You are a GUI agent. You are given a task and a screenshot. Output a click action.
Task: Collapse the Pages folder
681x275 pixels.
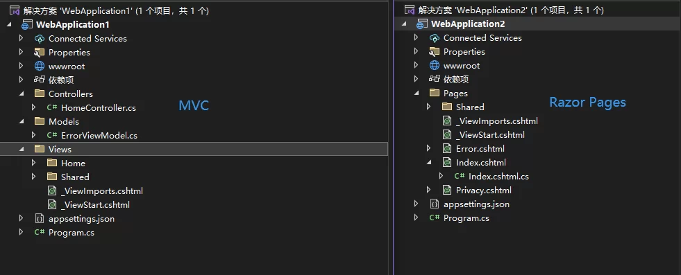coord(417,93)
